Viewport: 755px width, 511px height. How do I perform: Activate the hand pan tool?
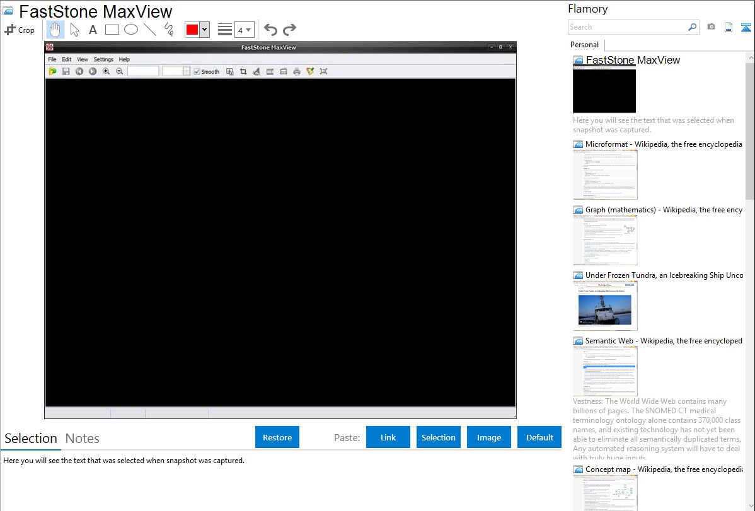coord(55,30)
